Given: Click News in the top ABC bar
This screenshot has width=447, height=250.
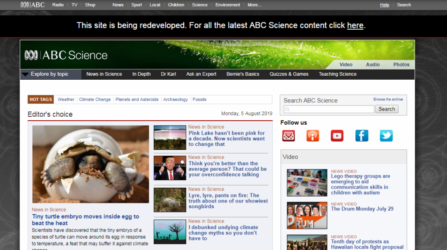Looking at the screenshot, I should click(118, 5).
